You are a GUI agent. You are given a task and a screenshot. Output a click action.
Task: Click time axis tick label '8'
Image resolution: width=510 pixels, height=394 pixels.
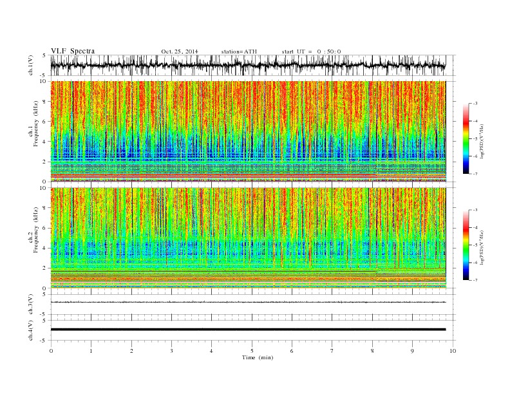[372, 351]
